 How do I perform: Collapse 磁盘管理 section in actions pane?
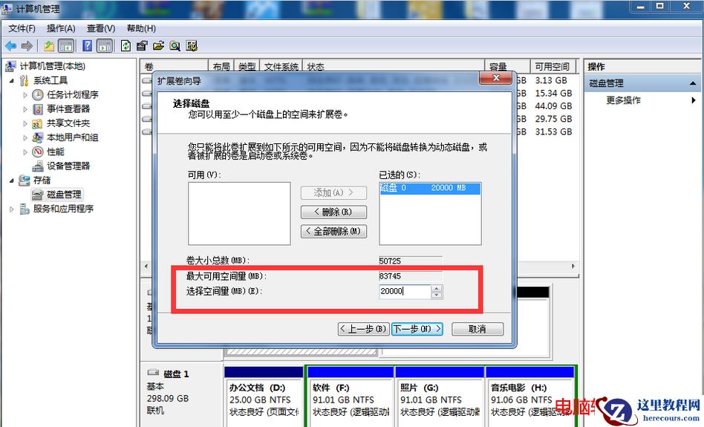(x=693, y=83)
